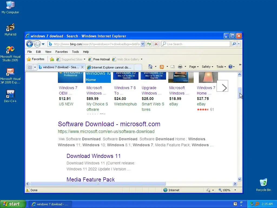Click the Read Mail envelope icon
The height and width of the screenshot is (208, 277).
pyautogui.click(x=173, y=67)
